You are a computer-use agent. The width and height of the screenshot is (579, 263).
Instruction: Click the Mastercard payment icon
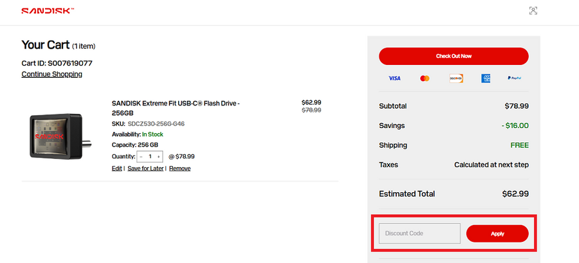[425, 78]
